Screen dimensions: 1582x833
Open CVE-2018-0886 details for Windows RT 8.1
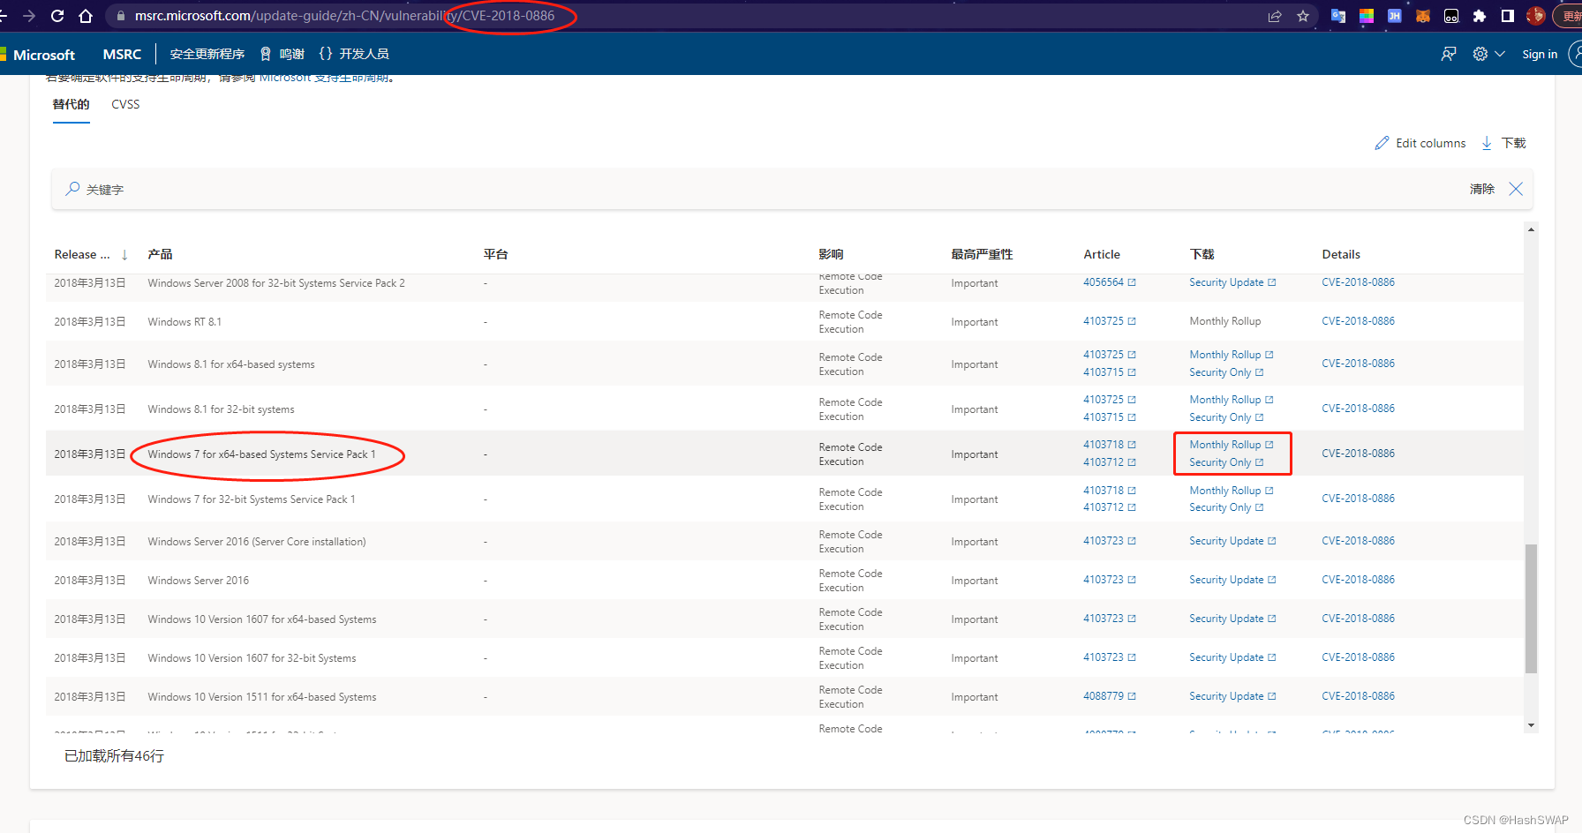(1358, 321)
